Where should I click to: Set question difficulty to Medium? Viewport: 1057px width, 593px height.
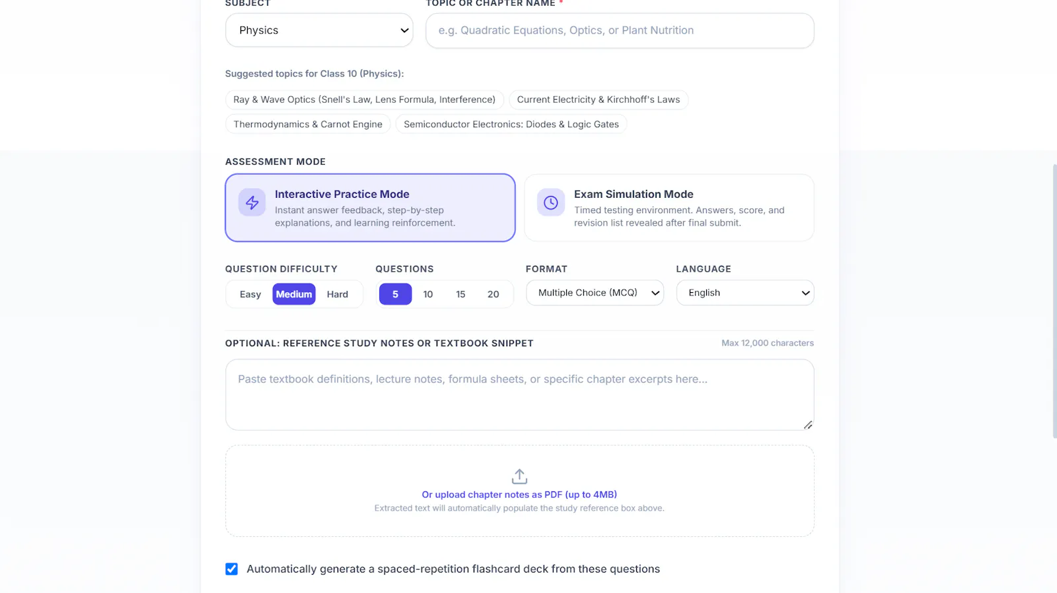(x=294, y=294)
